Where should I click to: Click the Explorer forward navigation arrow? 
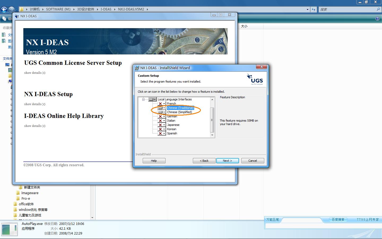coord(11,10)
